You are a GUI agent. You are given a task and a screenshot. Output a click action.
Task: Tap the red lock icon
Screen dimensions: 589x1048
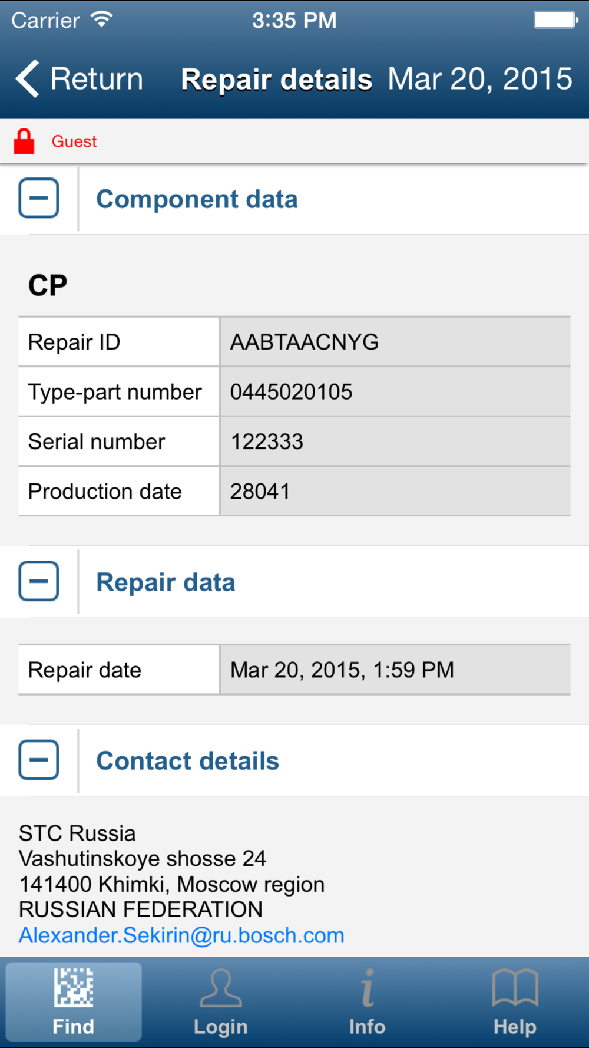pos(24,141)
